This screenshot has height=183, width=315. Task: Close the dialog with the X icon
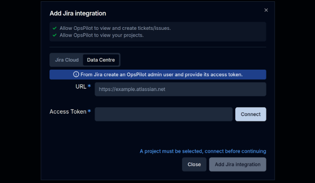click(x=266, y=10)
